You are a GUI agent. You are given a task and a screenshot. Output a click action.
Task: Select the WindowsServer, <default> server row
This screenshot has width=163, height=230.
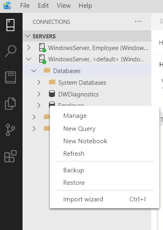[87, 59]
